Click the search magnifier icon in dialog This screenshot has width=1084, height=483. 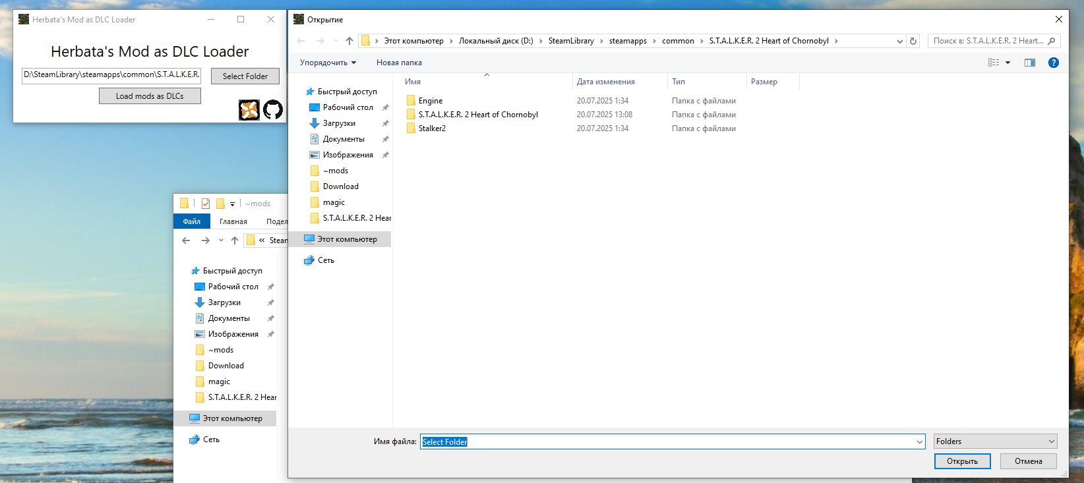coord(1051,41)
